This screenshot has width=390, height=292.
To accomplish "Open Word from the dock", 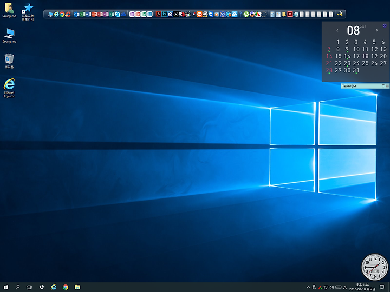I will point(88,14).
